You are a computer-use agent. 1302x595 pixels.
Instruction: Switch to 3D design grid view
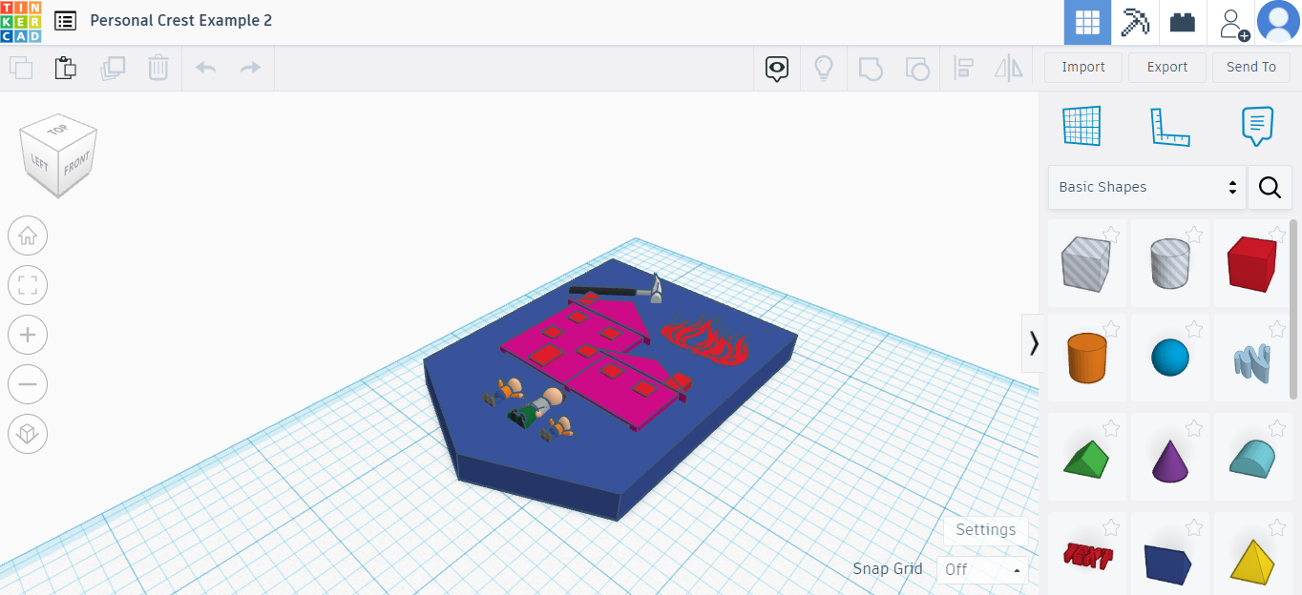point(1087,22)
